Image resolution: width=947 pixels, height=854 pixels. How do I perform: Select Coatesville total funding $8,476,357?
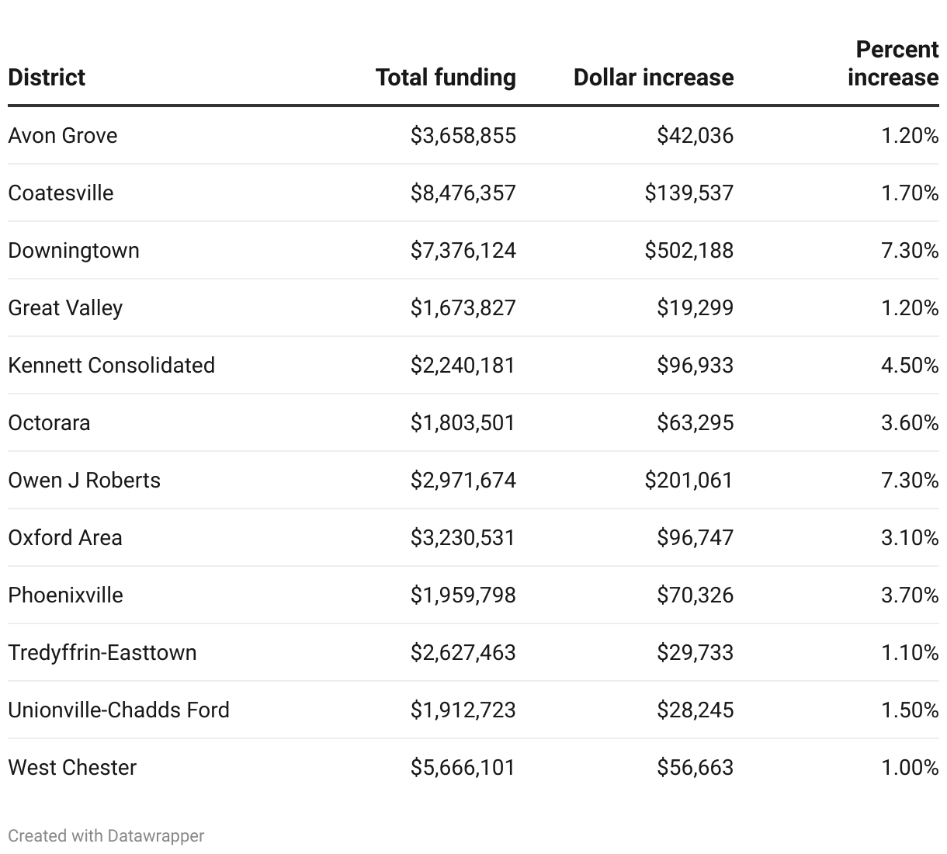click(x=463, y=193)
